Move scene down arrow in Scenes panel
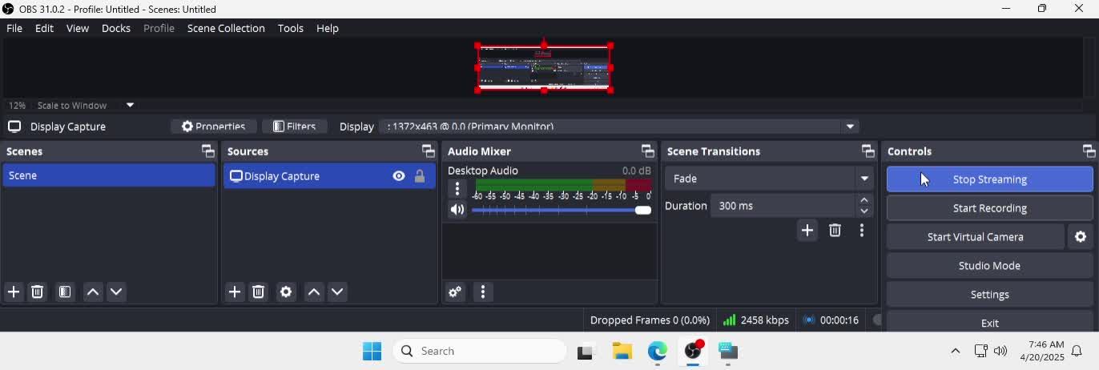Image resolution: width=1099 pixels, height=370 pixels. pyautogui.click(x=116, y=292)
